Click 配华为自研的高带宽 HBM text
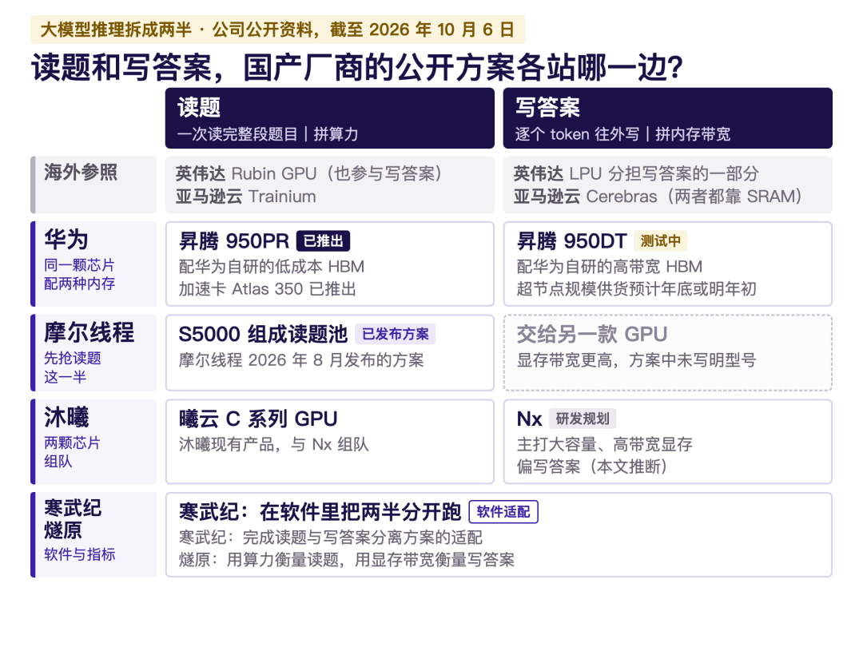Image resolution: width=863 pixels, height=647 pixels. [x=609, y=267]
